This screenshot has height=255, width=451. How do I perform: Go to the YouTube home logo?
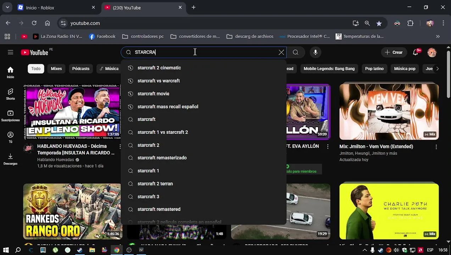tap(34, 52)
